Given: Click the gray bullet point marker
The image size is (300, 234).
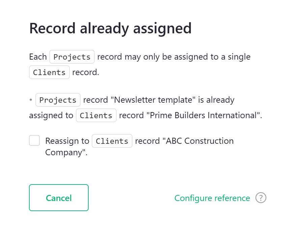Looking at the screenshot, I should pos(31,100).
